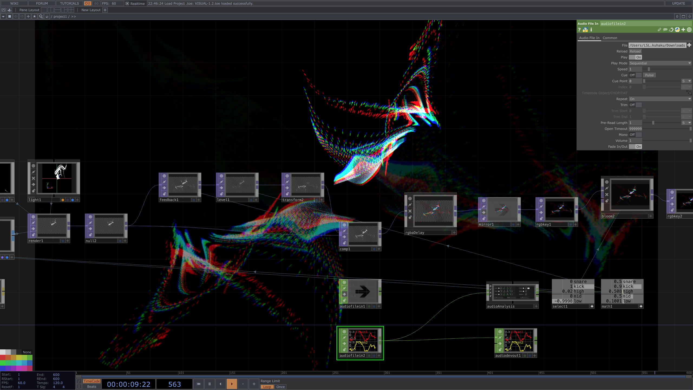Select the star bookmark icon in the navigation bar

pyautogui.click(x=35, y=17)
